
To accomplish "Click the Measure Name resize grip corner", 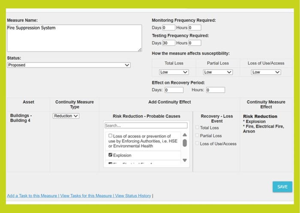I will (140, 50).
